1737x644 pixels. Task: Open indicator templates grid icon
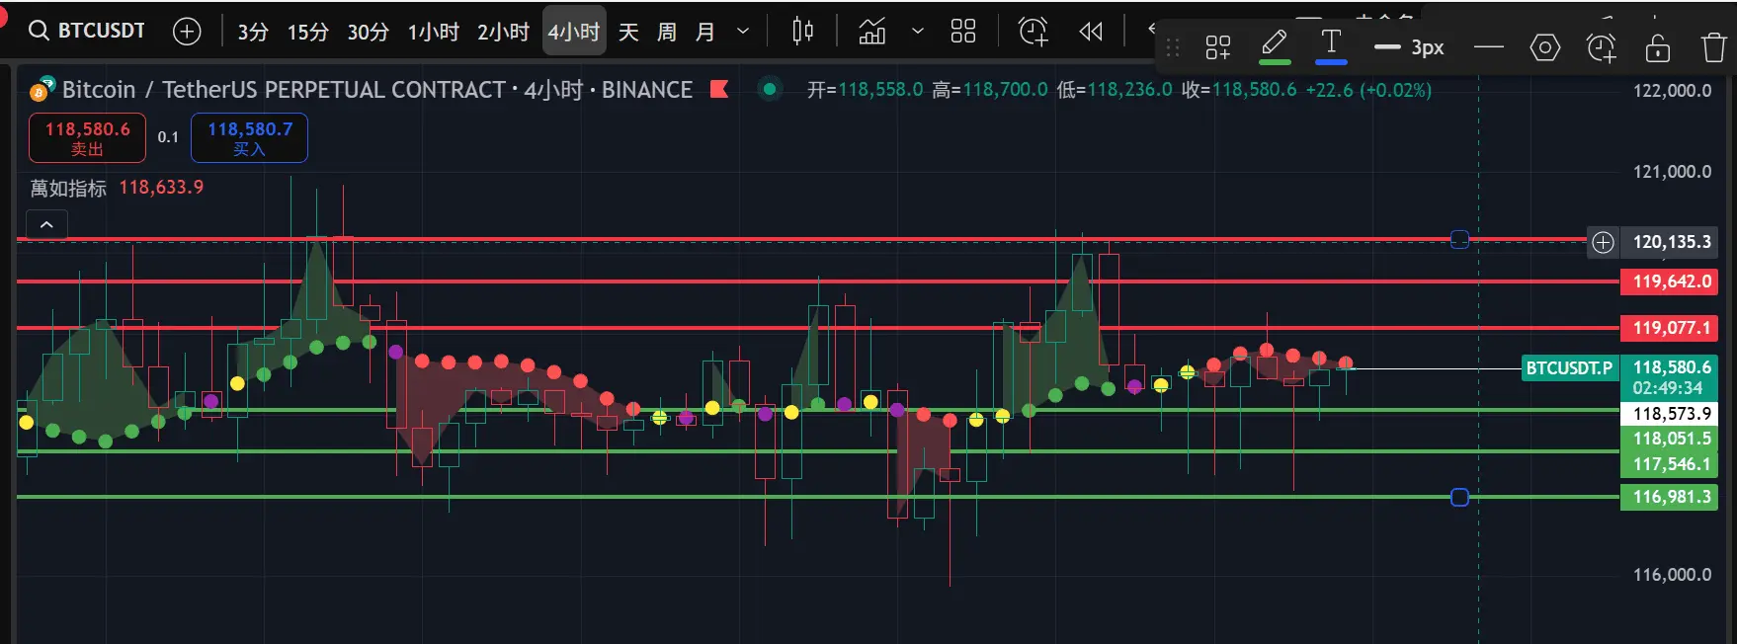pos(963,32)
